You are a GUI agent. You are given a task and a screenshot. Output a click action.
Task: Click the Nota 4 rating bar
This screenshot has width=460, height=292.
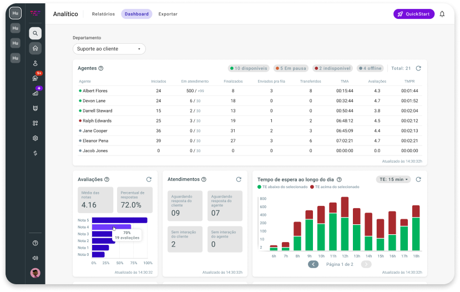tap(111, 227)
